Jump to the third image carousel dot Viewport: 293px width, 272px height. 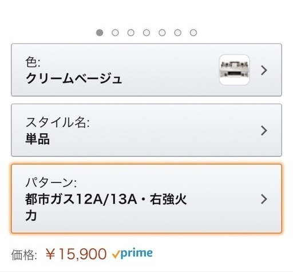[x=131, y=33]
